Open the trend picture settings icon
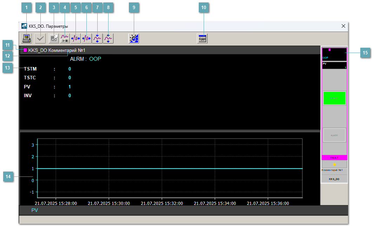This screenshot has width=374, height=227. (54, 39)
